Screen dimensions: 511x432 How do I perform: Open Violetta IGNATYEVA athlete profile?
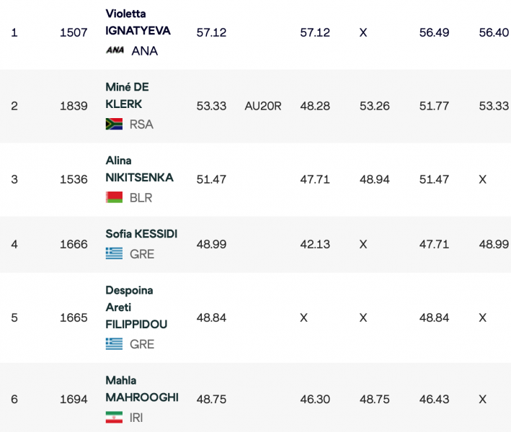click(x=136, y=23)
